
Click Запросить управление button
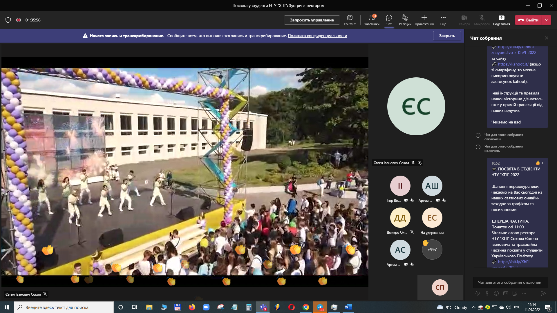312,20
